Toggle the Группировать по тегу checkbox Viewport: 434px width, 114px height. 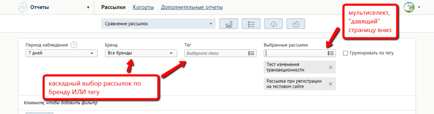[x=345, y=53]
